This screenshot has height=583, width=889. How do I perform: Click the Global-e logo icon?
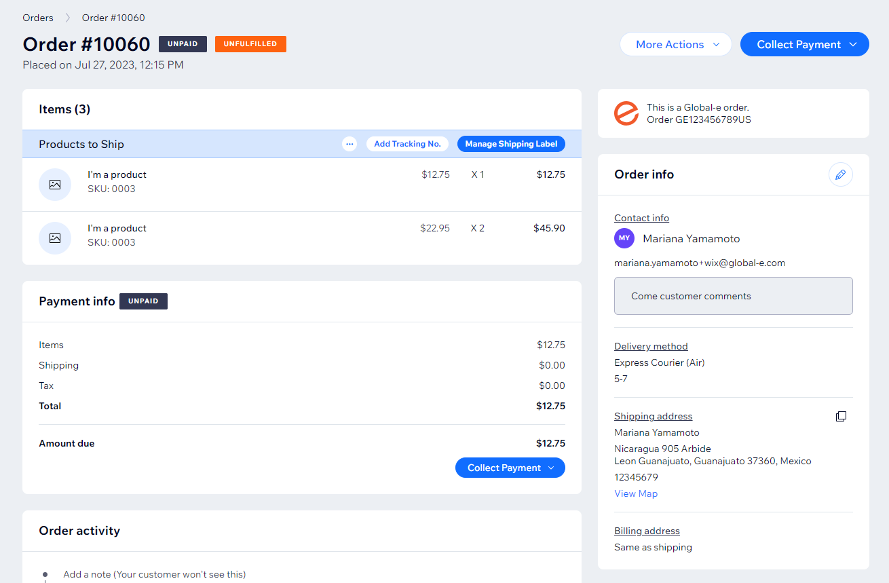tap(626, 113)
